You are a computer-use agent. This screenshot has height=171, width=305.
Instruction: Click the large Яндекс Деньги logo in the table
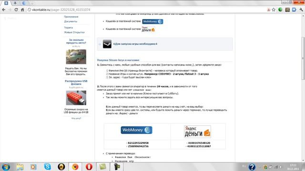(x=197, y=132)
